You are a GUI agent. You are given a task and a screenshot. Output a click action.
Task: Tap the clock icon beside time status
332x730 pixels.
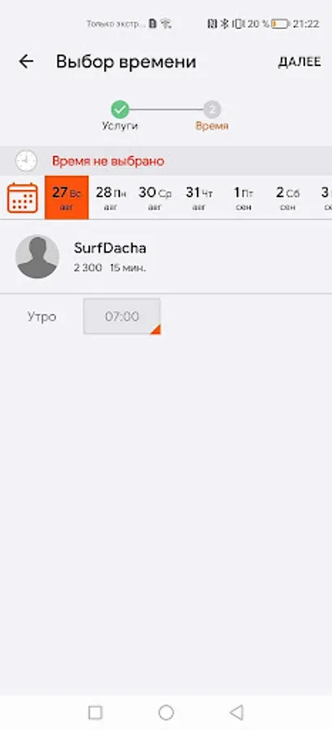click(x=26, y=161)
